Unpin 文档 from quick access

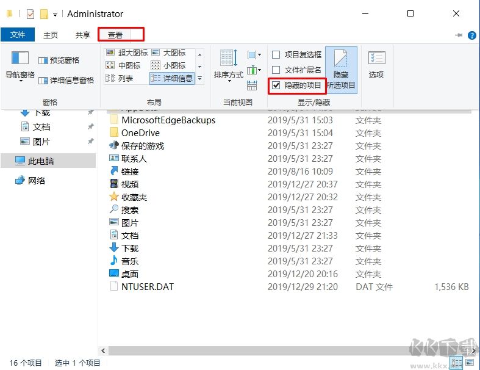pyautogui.click(x=91, y=126)
